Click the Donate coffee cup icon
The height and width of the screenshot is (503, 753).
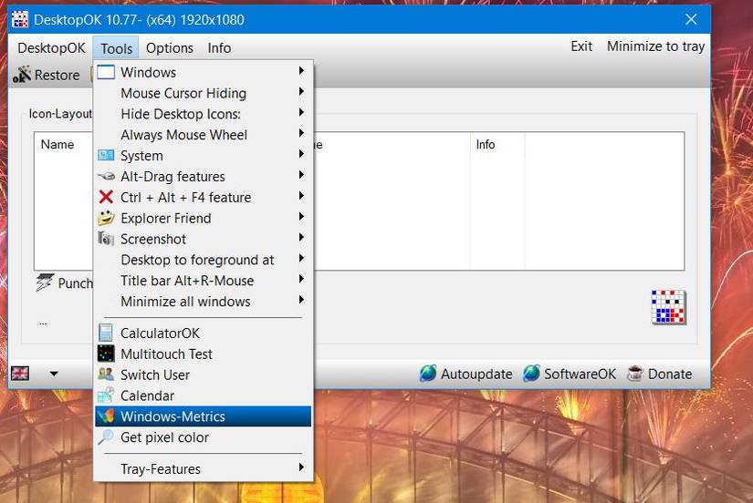635,373
